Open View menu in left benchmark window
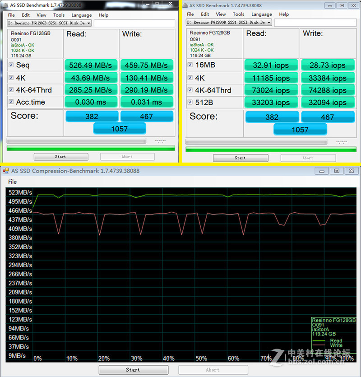Screen dimensions: 361x377 (x=42, y=15)
